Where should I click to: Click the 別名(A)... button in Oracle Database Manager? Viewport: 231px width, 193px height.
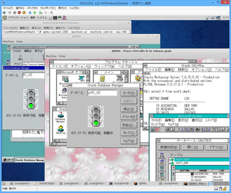[x=129, y=125]
